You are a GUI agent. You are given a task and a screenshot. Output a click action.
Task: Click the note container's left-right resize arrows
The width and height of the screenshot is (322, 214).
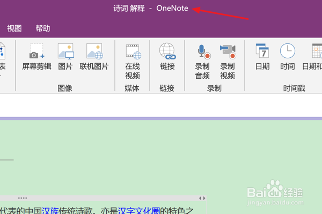[x=202, y=198]
